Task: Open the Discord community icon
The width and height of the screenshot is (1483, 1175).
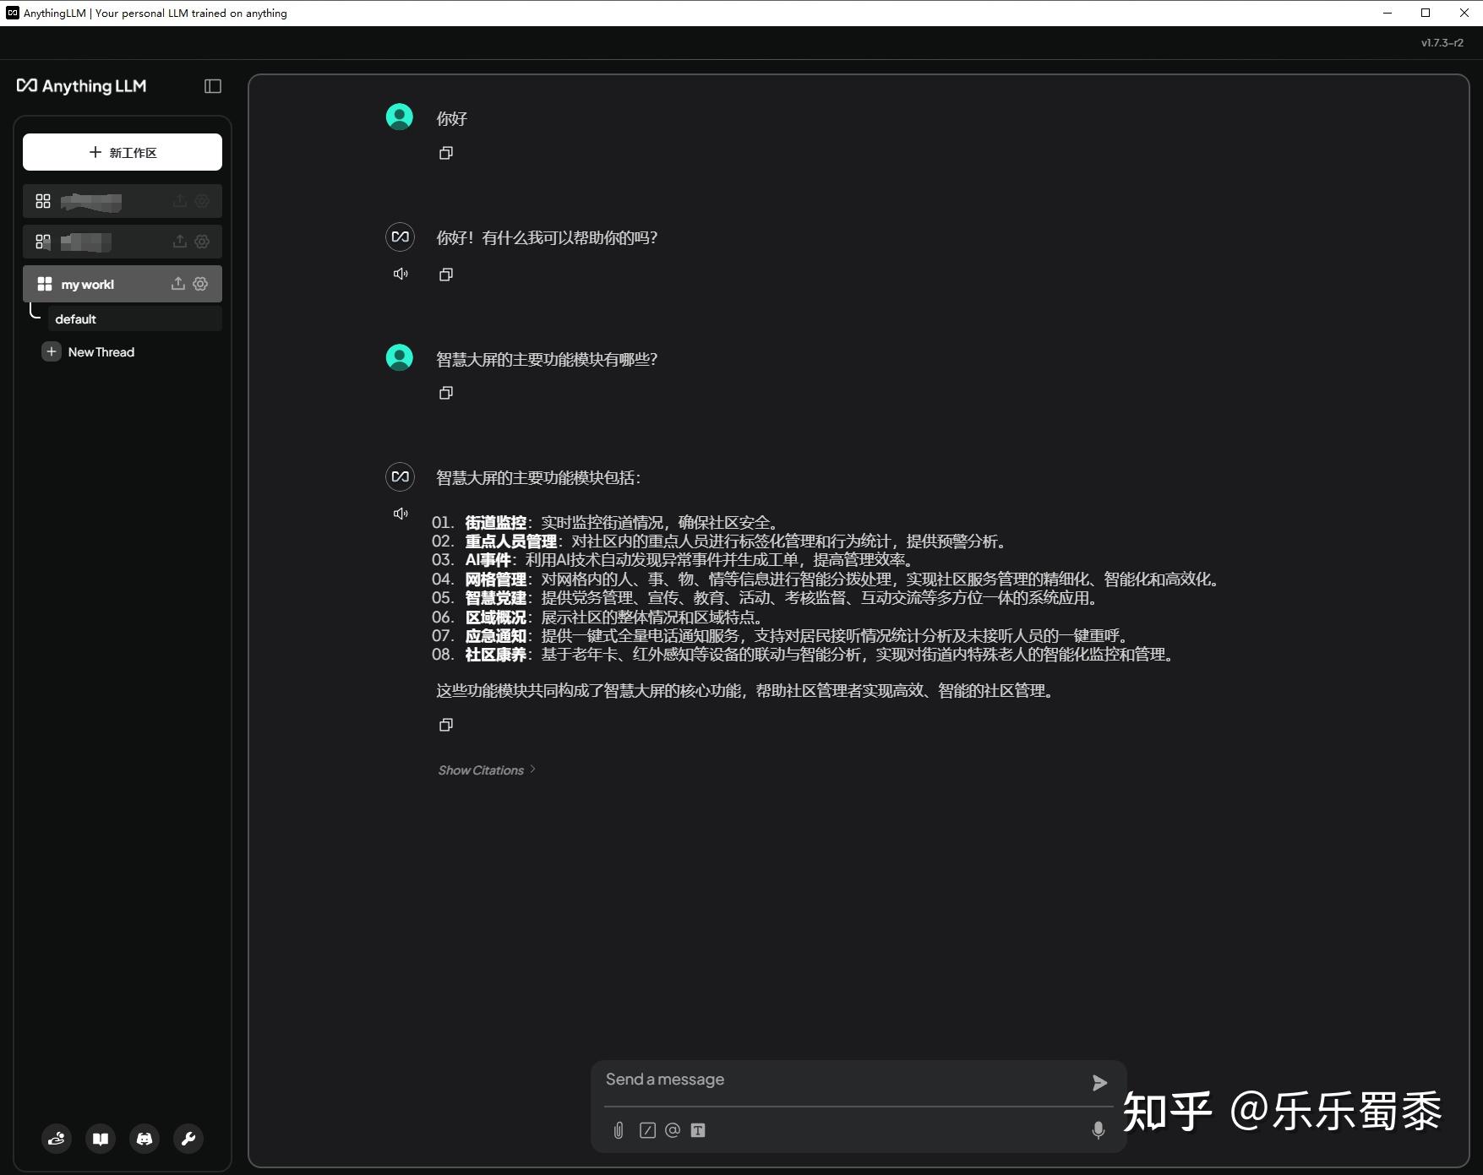Action: pyautogui.click(x=144, y=1139)
